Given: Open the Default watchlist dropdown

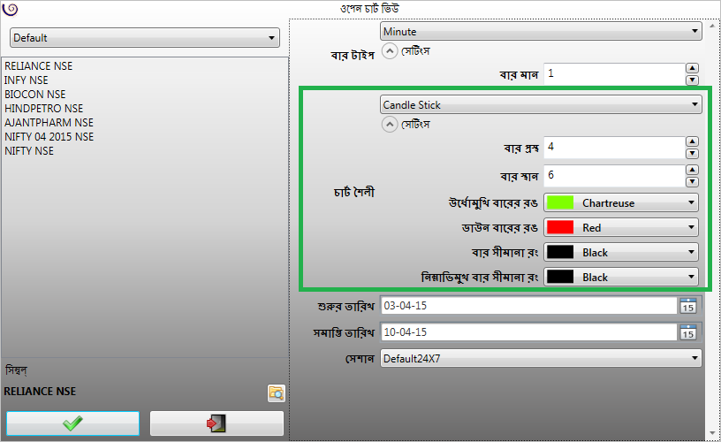Looking at the screenshot, I should tap(145, 38).
